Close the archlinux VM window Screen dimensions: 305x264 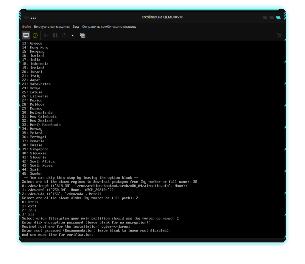click(x=278, y=18)
